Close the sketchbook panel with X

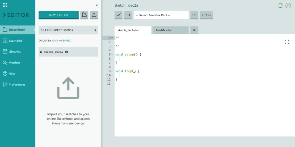(x=97, y=5)
